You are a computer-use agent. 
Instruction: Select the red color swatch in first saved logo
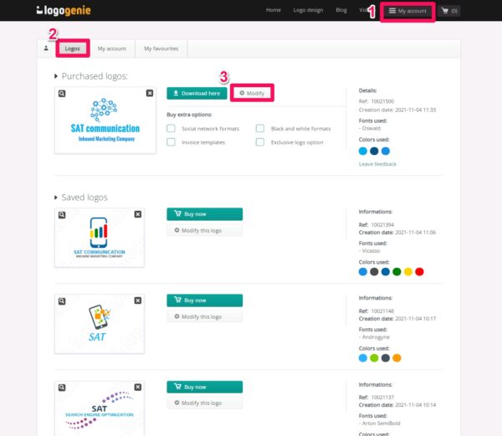pos(420,271)
